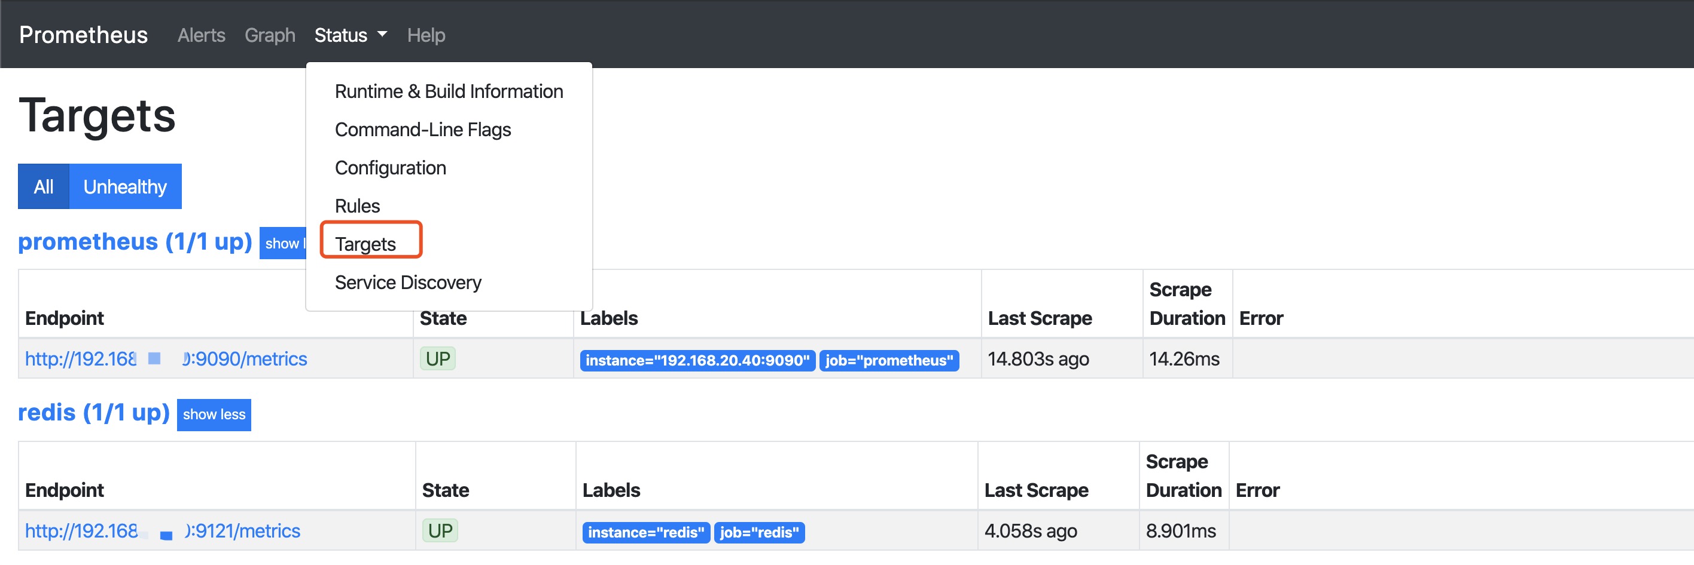Go to the Alerts page
1694x565 pixels.
tap(201, 35)
